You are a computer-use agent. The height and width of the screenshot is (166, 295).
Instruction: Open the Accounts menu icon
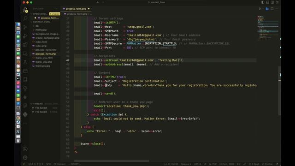(x=25, y=149)
